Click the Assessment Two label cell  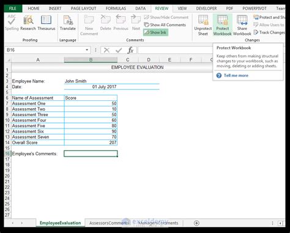[x=38, y=109]
